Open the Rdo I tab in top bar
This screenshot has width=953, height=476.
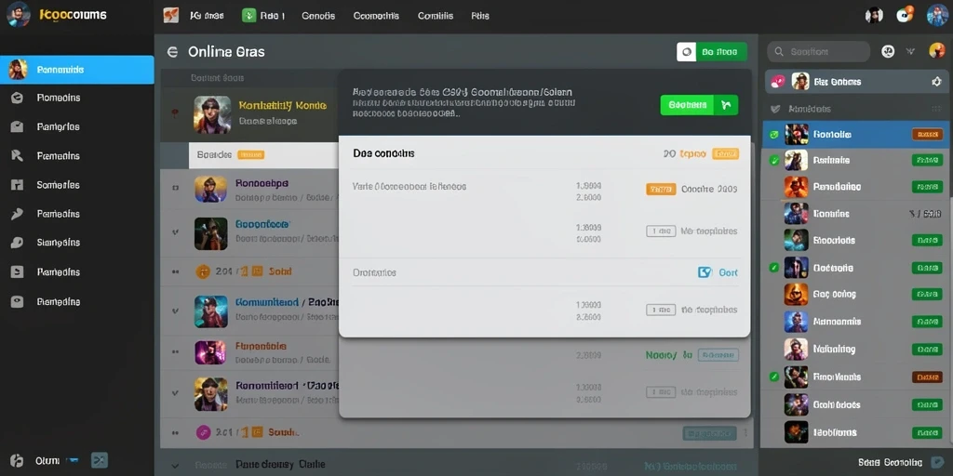[273, 16]
